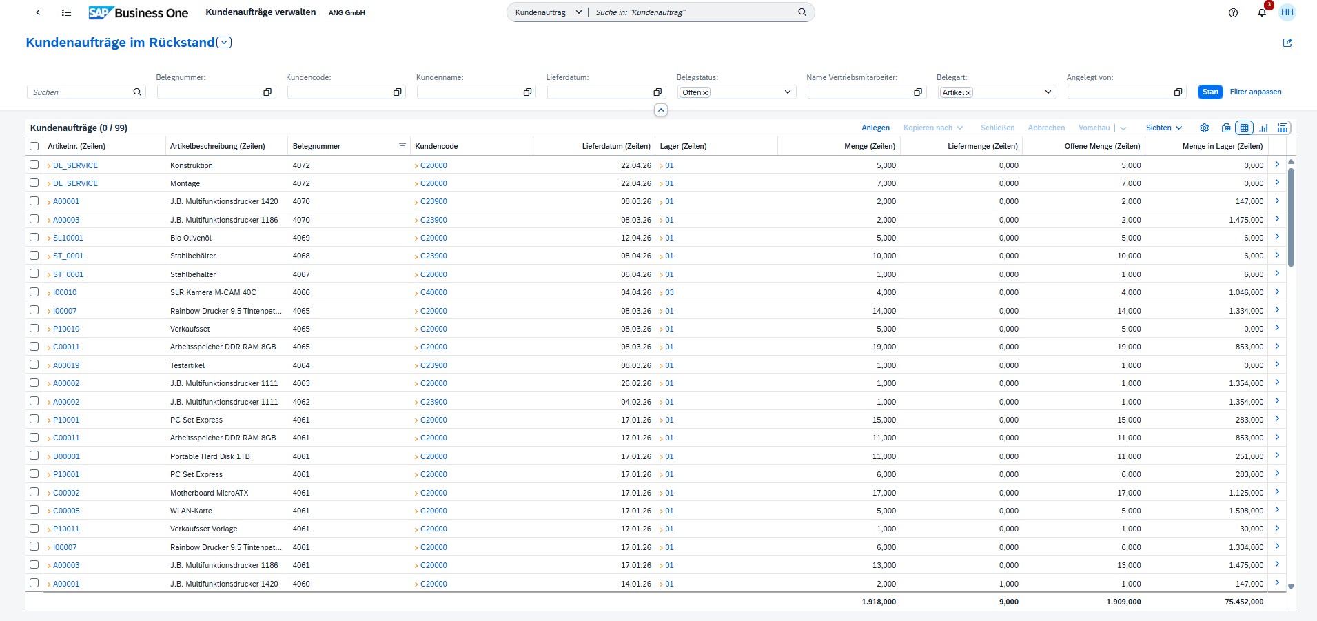Select the Konstruktion row checkbox
This screenshot has width=1317, height=621.
(x=34, y=165)
